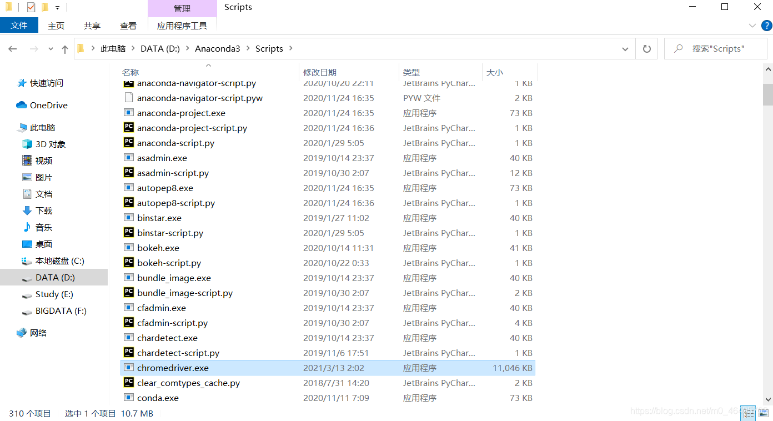This screenshot has height=421, width=773.
Task: Click the Back navigation arrow
Action: (x=13, y=49)
